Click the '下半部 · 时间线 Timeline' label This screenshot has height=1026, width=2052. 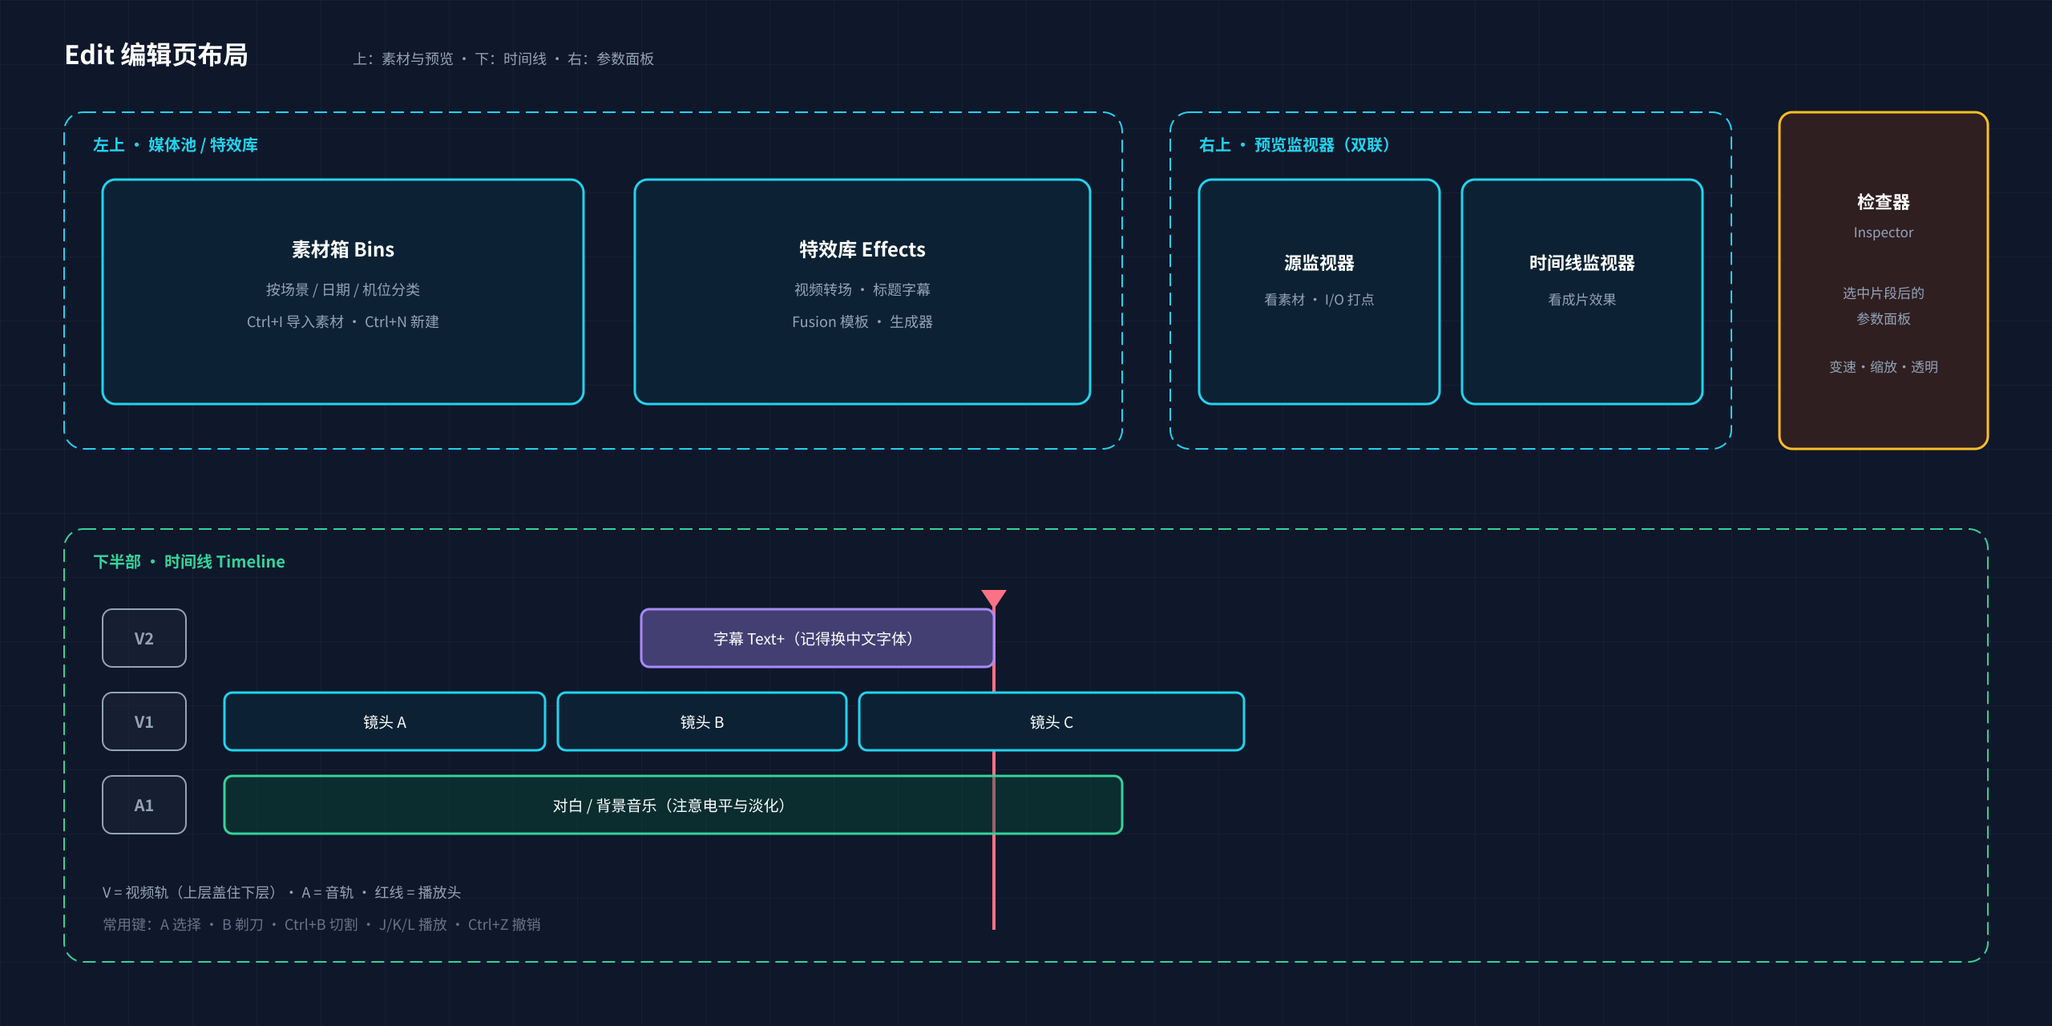tap(189, 562)
